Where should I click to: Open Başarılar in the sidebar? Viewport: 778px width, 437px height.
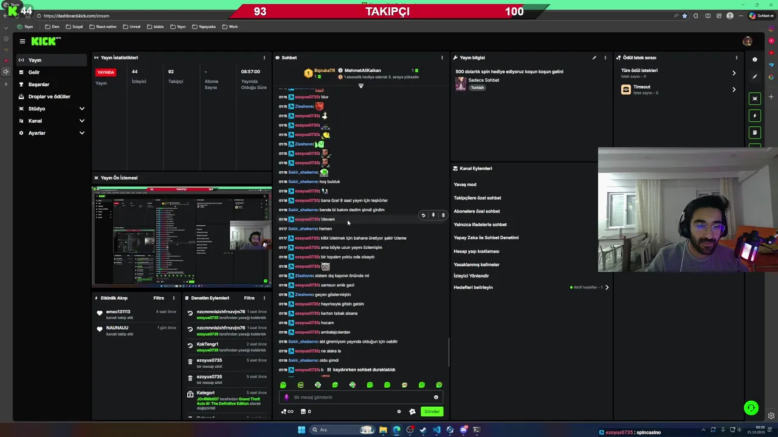(x=52, y=84)
